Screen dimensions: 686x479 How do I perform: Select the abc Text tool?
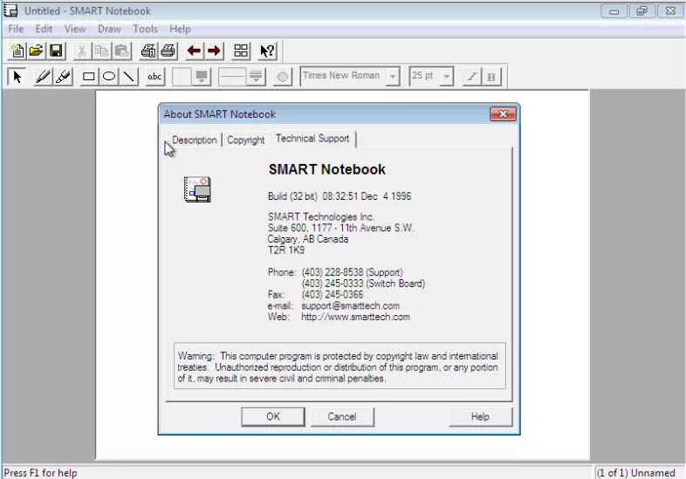154,77
